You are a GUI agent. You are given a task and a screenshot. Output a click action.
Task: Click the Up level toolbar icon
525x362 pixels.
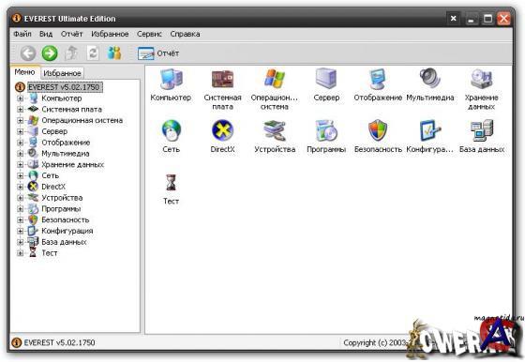71,53
